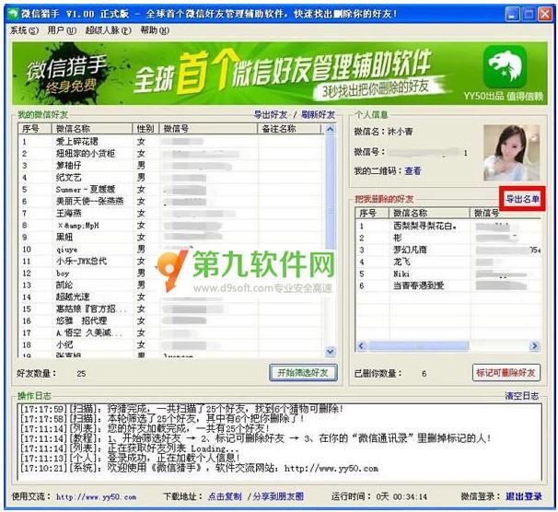This screenshot has height=512, width=558.
Task: Click the 点击复制 download link
Action: 225,496
